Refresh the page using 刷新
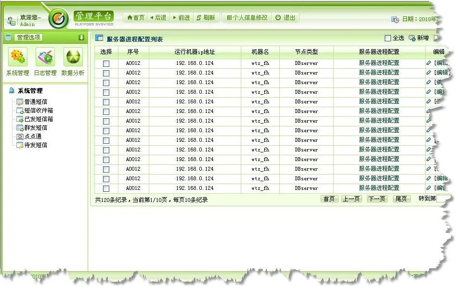456x287 pixels. pyautogui.click(x=206, y=18)
